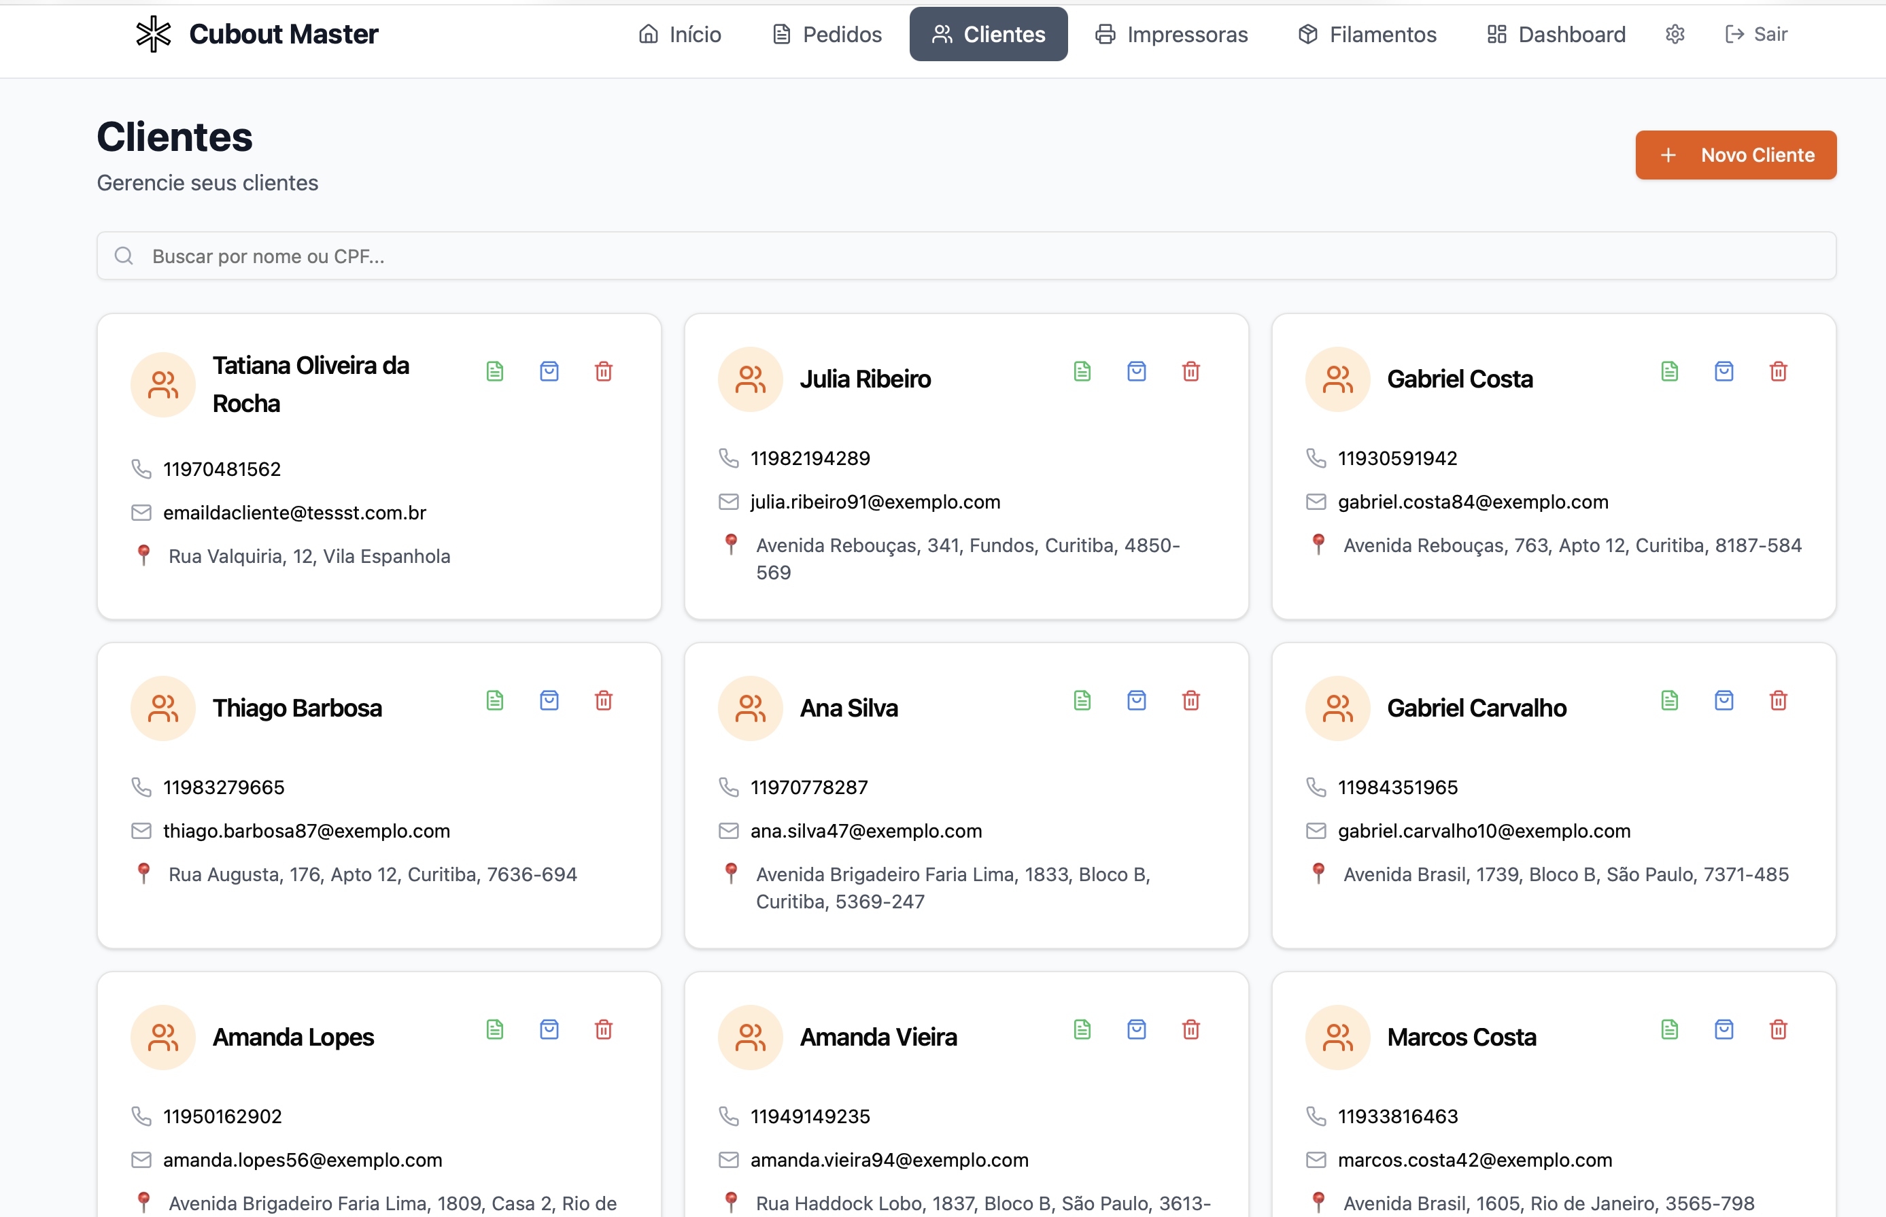Navigate to Filamentos
This screenshot has height=1217, width=1886.
tap(1368, 34)
